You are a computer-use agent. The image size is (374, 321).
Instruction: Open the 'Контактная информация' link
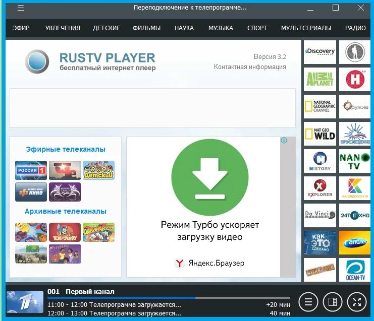click(x=250, y=67)
